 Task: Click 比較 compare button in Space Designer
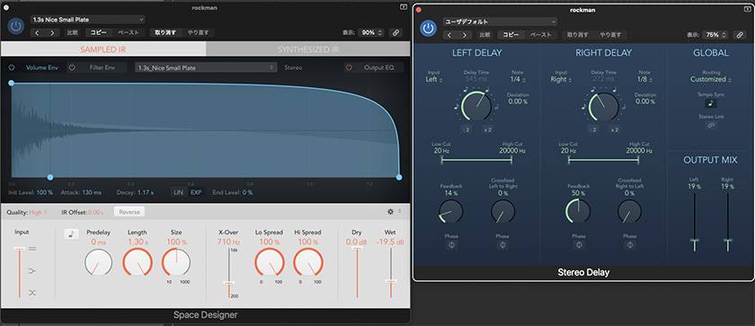coord(72,32)
